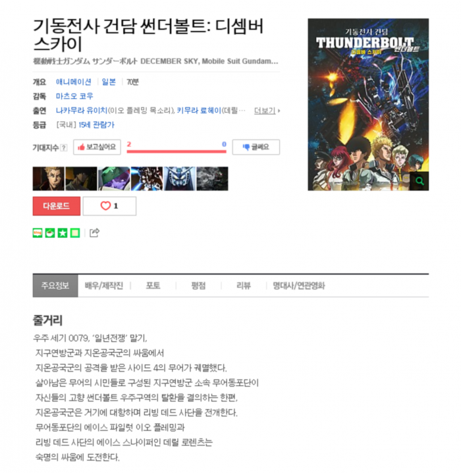Click the red 다운로드 button
Screen dimensions: 461x473
57,206
